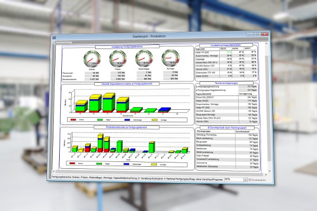
Task: Click the Materiallager gauge dial
Action: (144, 58)
